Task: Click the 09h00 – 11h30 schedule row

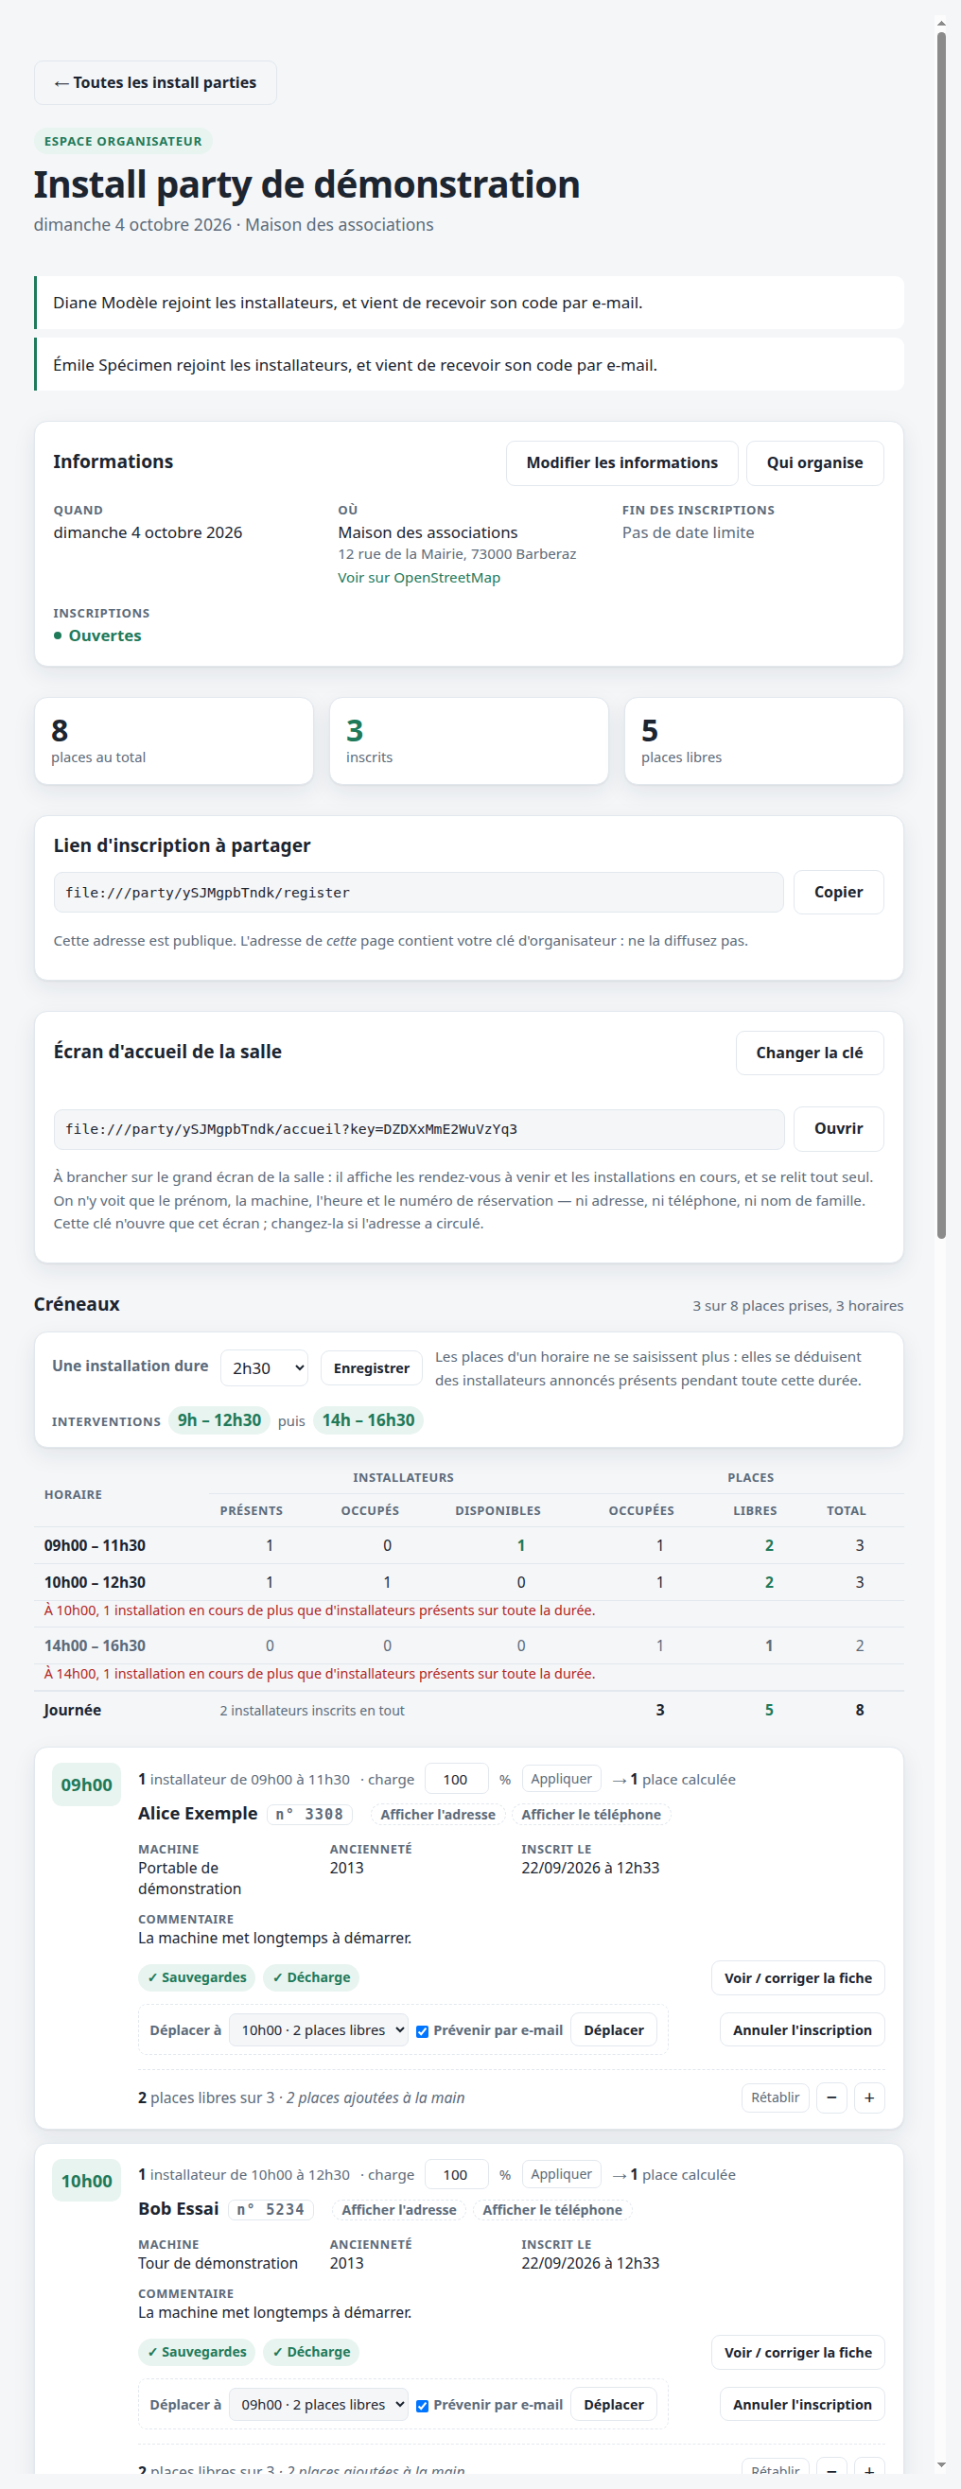Action: pyautogui.click(x=469, y=1546)
